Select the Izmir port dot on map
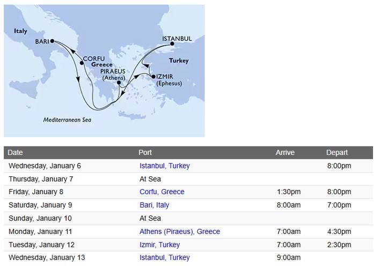380x267 pixels. [154, 77]
